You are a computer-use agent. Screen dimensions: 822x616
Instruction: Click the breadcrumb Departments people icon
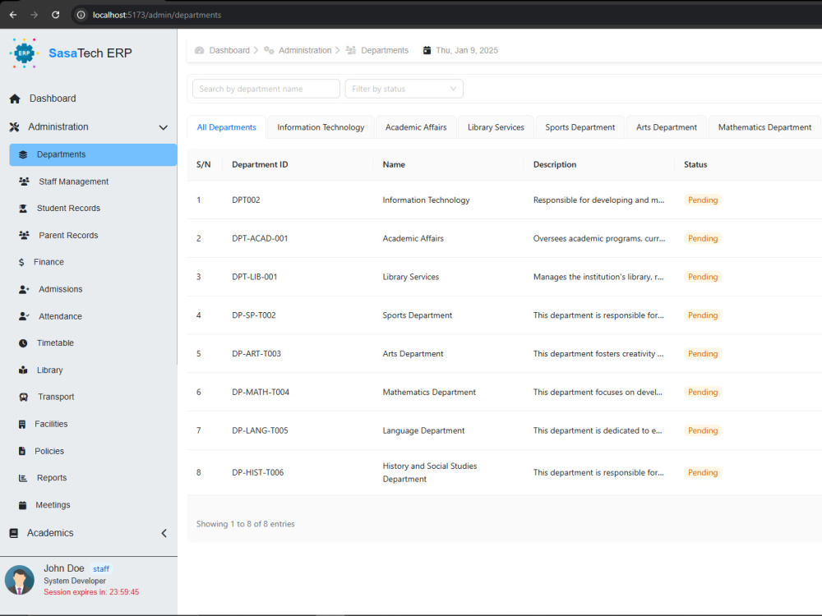tap(351, 50)
